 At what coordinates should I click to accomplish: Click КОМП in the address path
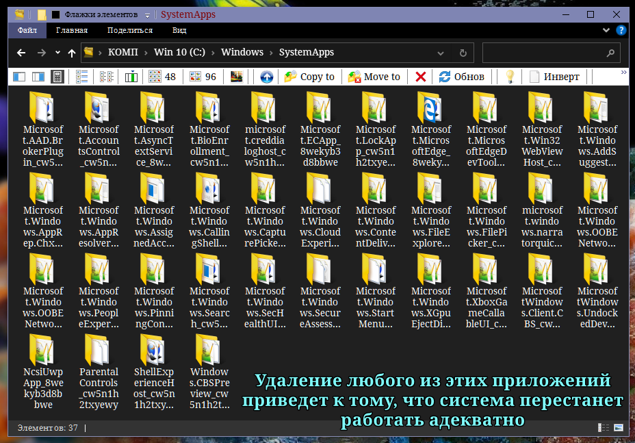click(x=123, y=52)
